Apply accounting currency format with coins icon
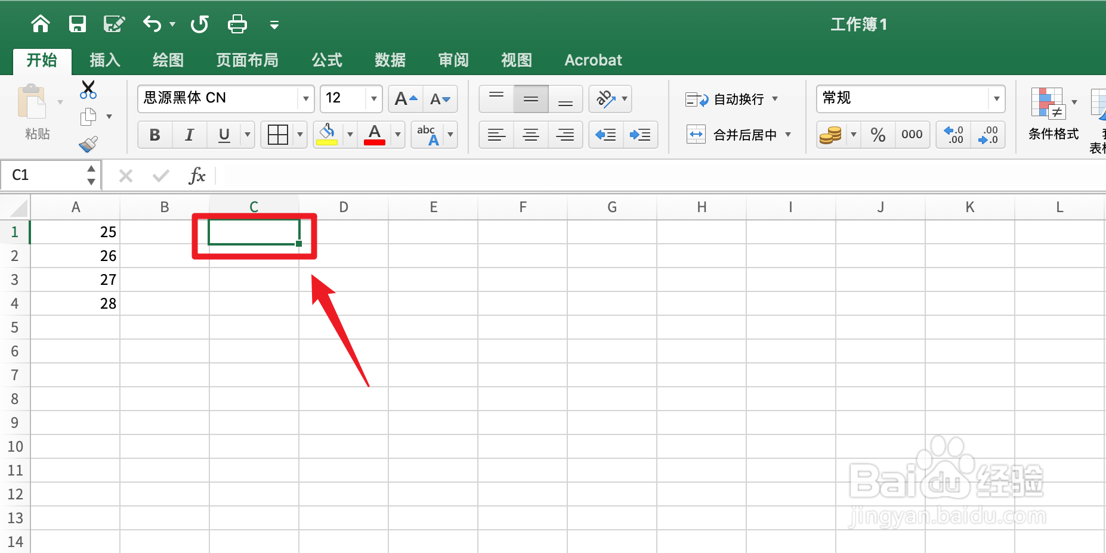This screenshot has height=553, width=1106. (830, 135)
